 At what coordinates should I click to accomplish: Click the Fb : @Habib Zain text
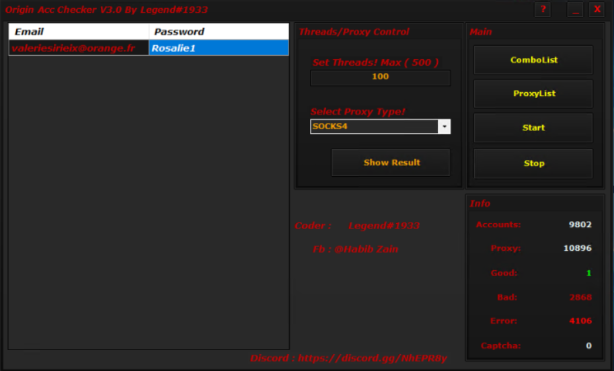coord(355,249)
